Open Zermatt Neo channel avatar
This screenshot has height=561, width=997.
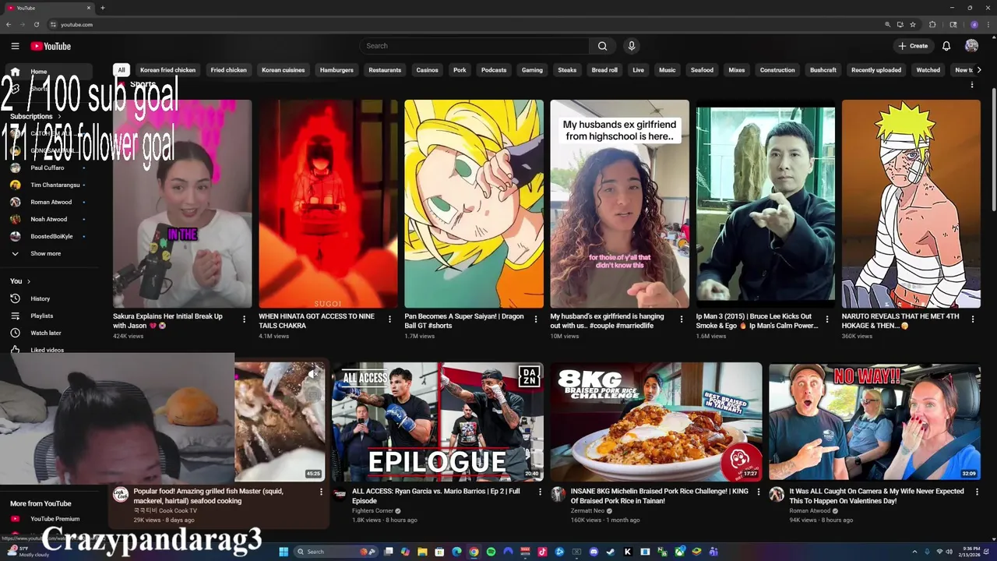click(558, 494)
